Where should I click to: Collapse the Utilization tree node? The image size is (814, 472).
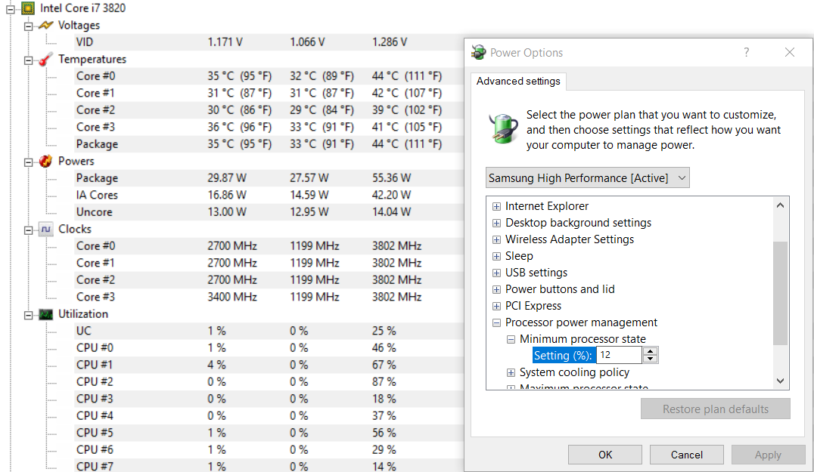click(29, 314)
